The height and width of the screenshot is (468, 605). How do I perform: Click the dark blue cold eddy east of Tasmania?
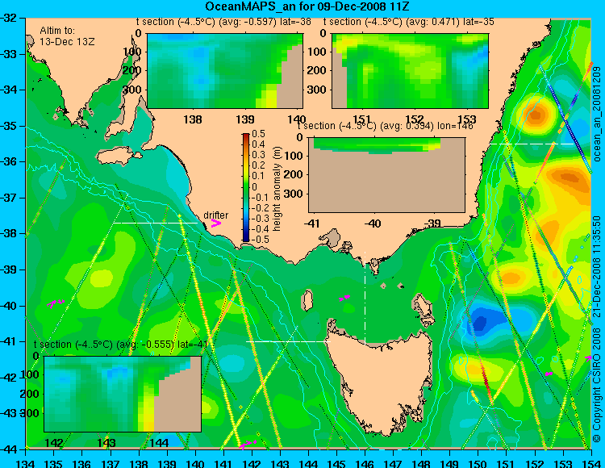pyautogui.click(x=481, y=322)
